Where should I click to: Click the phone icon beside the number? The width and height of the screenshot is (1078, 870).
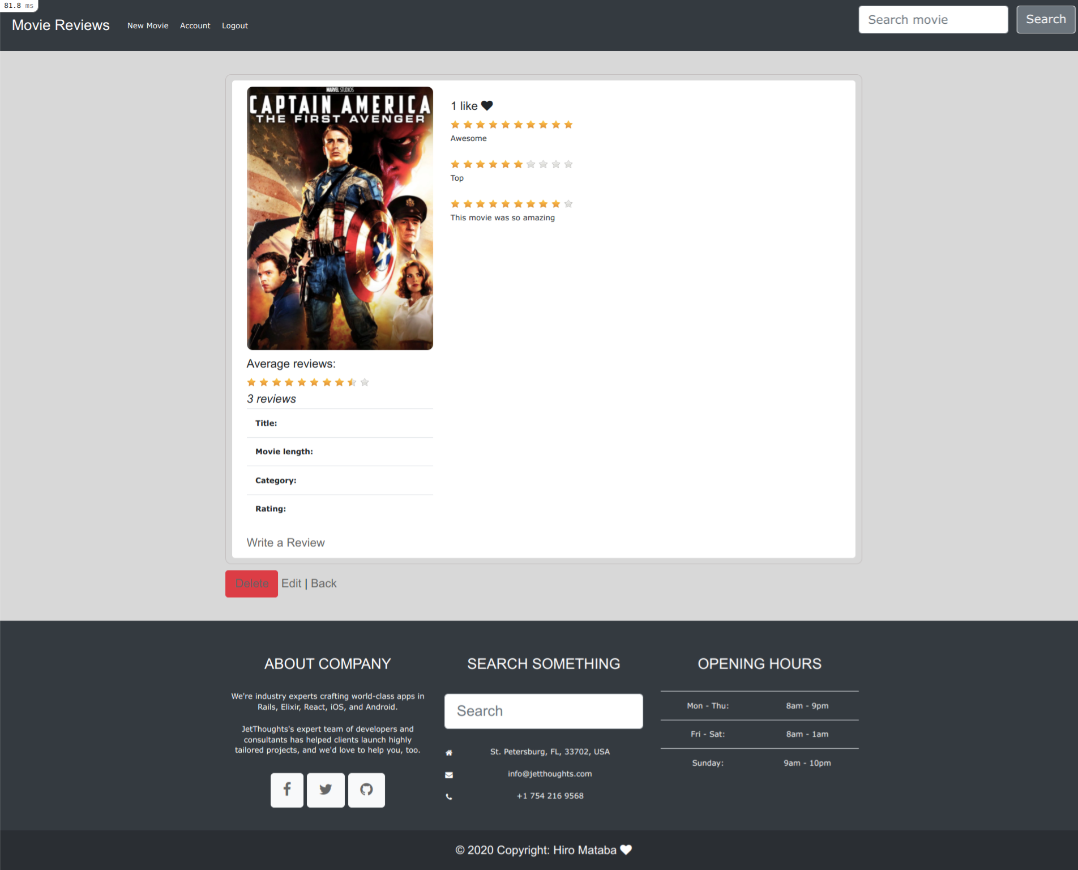(449, 796)
